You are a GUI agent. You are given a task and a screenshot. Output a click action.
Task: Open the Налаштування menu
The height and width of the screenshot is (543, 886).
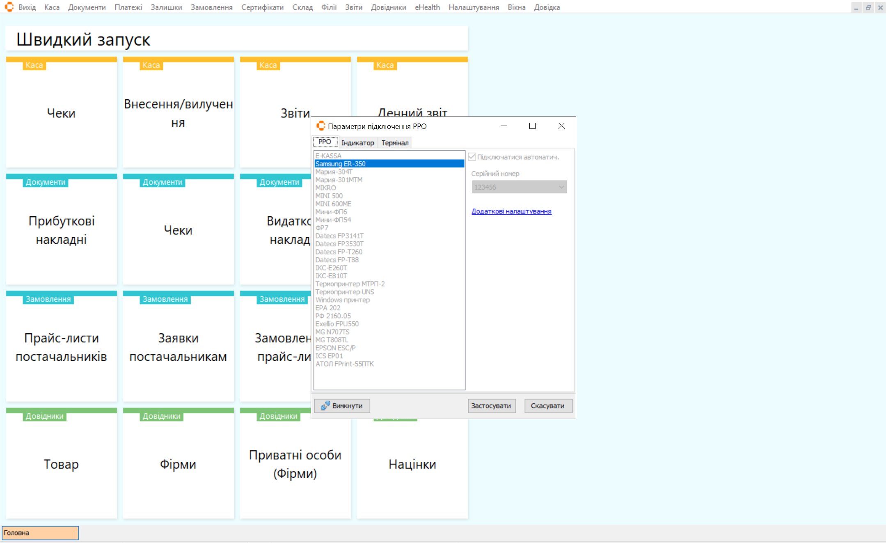474,7
